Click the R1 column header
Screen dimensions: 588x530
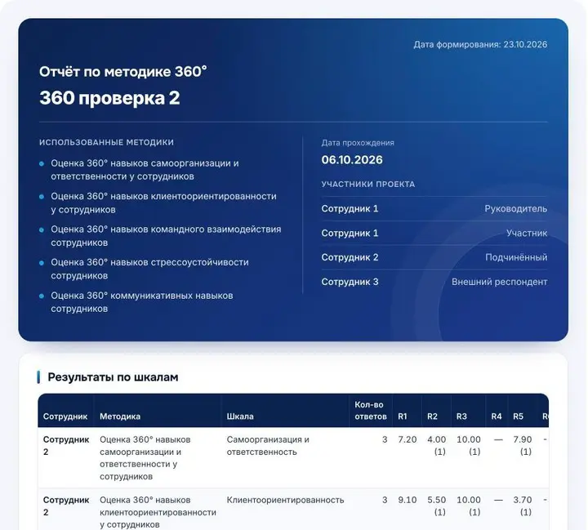403,416
